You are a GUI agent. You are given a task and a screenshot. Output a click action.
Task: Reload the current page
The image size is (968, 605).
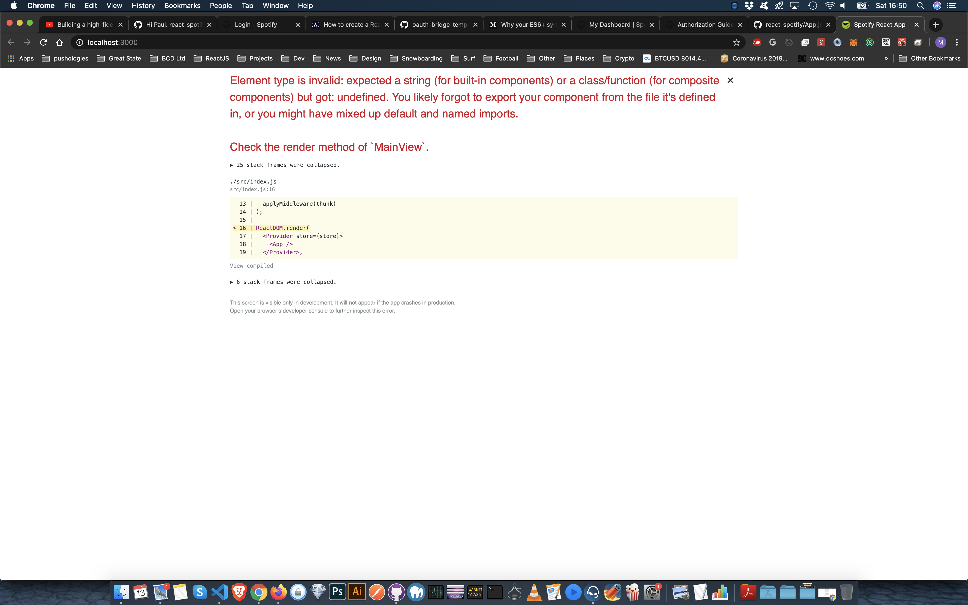[43, 42]
